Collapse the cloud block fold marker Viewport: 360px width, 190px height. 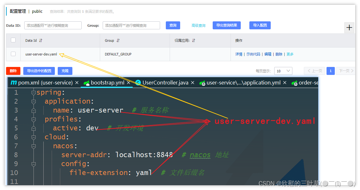[33, 137]
